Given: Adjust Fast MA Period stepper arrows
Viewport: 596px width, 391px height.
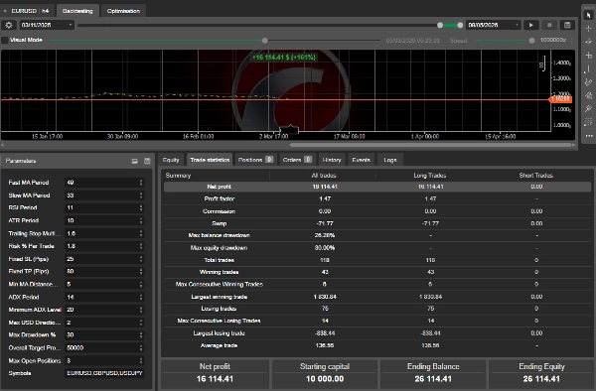Looking at the screenshot, I should point(141,183).
